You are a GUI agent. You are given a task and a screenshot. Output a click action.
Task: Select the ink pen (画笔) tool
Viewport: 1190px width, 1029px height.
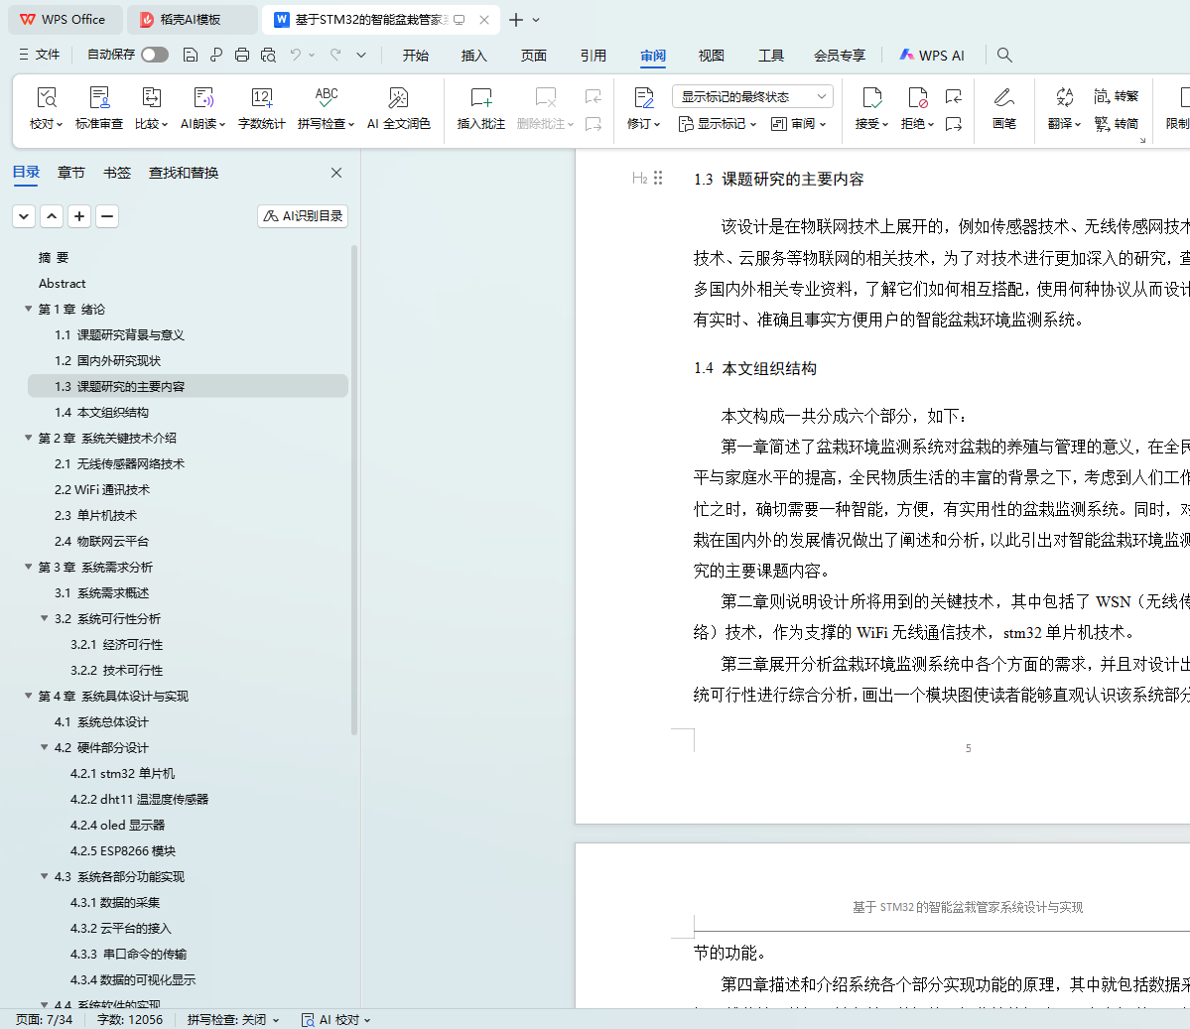pyautogui.click(x=1003, y=98)
